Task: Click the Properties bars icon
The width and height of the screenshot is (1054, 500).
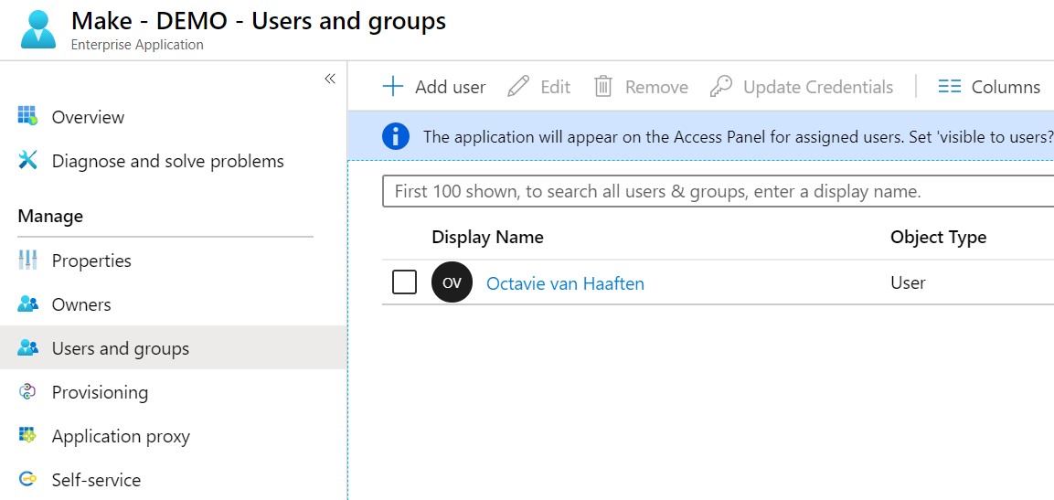Action: (x=27, y=261)
